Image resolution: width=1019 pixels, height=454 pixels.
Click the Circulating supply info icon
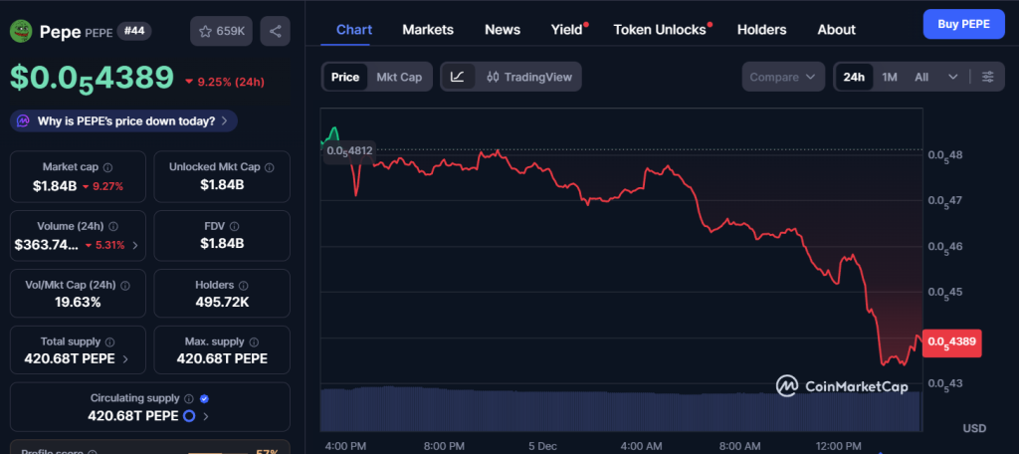tap(188, 398)
